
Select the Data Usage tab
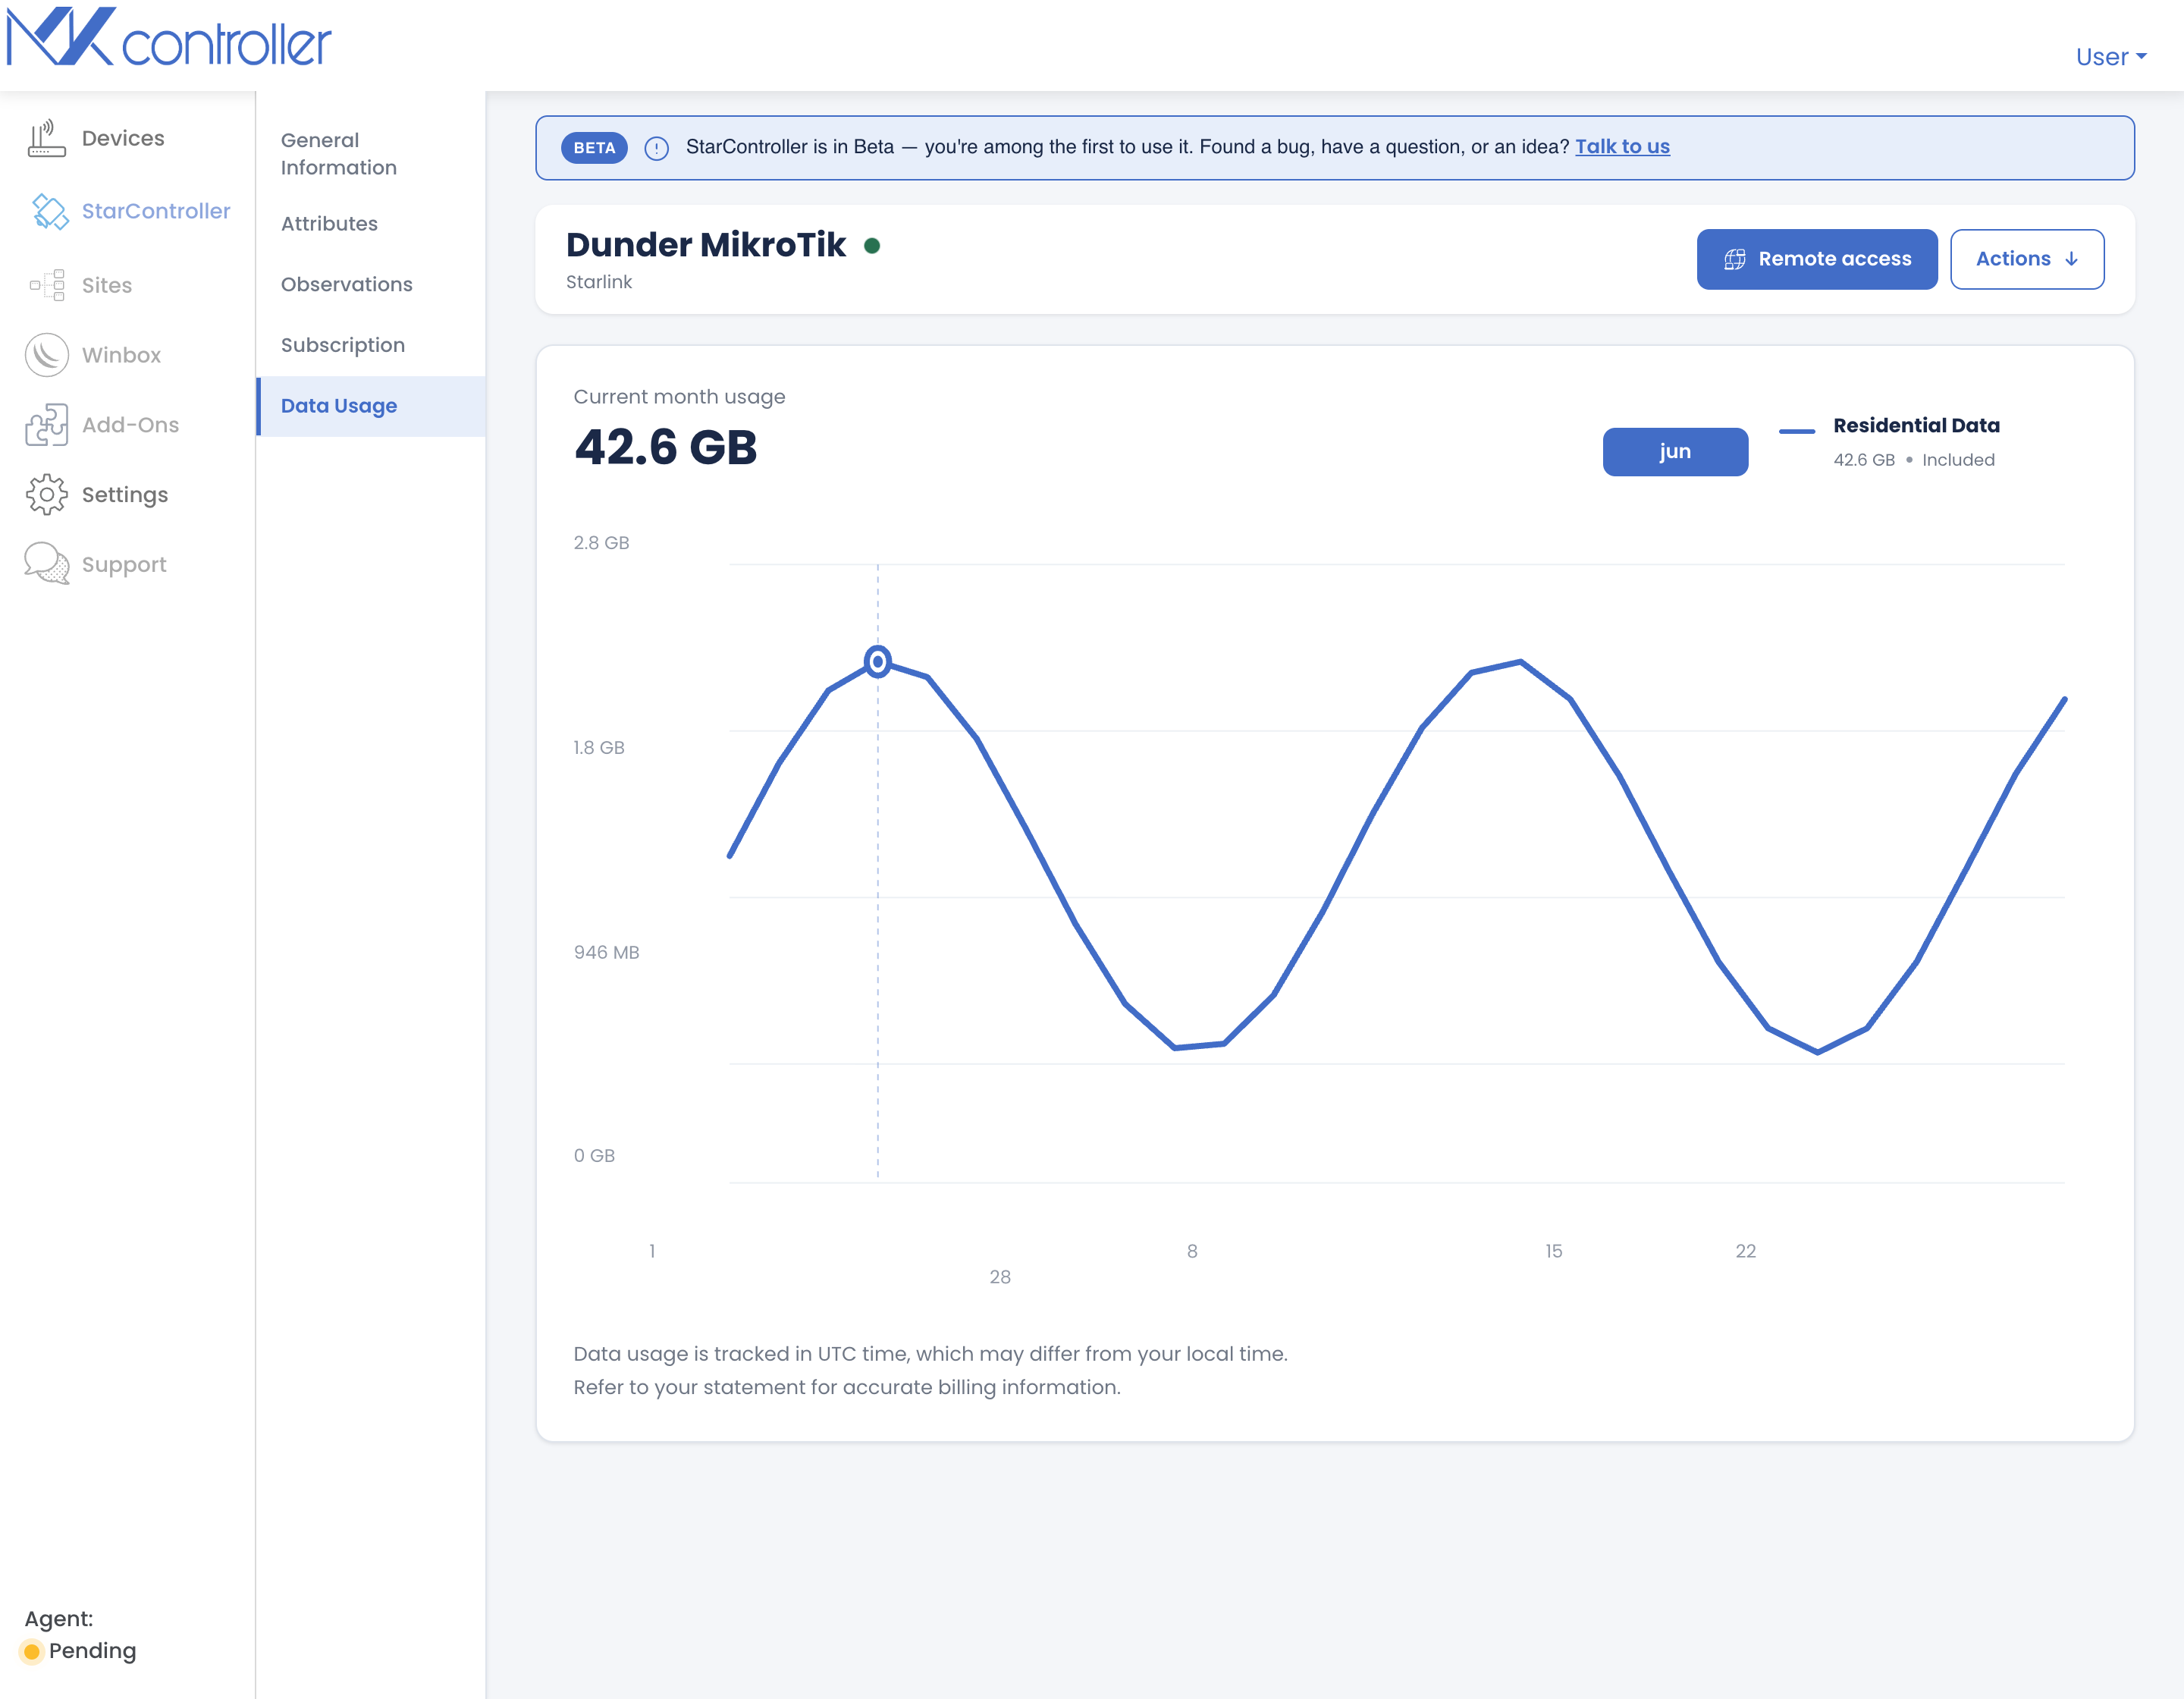click(x=371, y=406)
